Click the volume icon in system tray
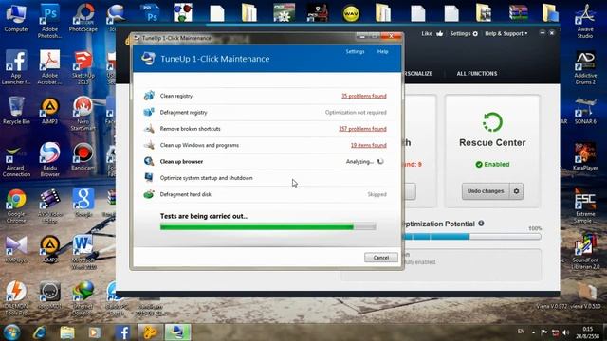Image resolution: width=607 pixels, height=341 pixels. 566,332
